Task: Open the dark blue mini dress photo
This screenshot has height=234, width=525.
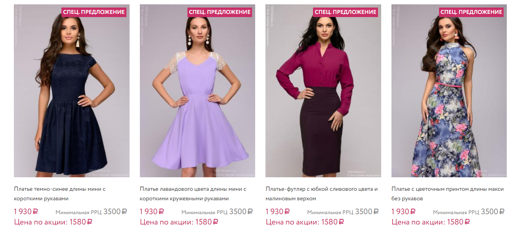Action: [72, 91]
